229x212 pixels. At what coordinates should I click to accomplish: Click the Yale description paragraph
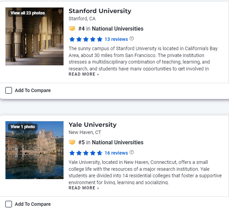tap(145, 172)
